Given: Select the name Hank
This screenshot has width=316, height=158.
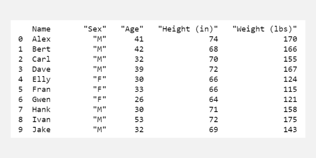Looking at the screenshot, I should pyautogui.click(x=41, y=110).
